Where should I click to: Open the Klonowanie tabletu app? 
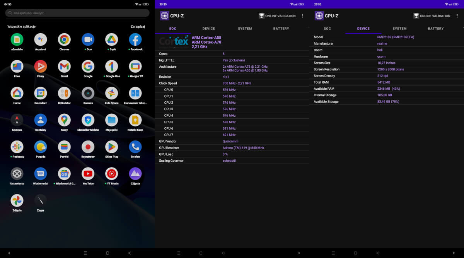click(135, 92)
